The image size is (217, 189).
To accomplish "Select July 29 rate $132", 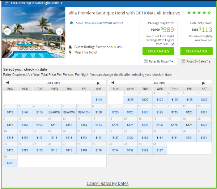I will coord(130,150).
